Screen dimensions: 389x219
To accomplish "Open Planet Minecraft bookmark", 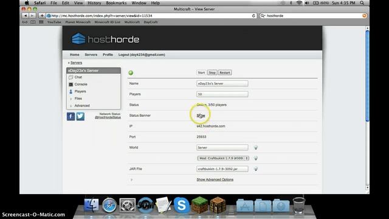I will (78, 22).
